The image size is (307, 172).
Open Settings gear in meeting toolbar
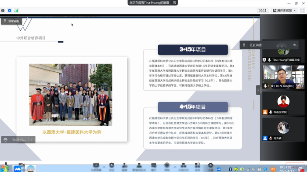[x=210, y=167]
